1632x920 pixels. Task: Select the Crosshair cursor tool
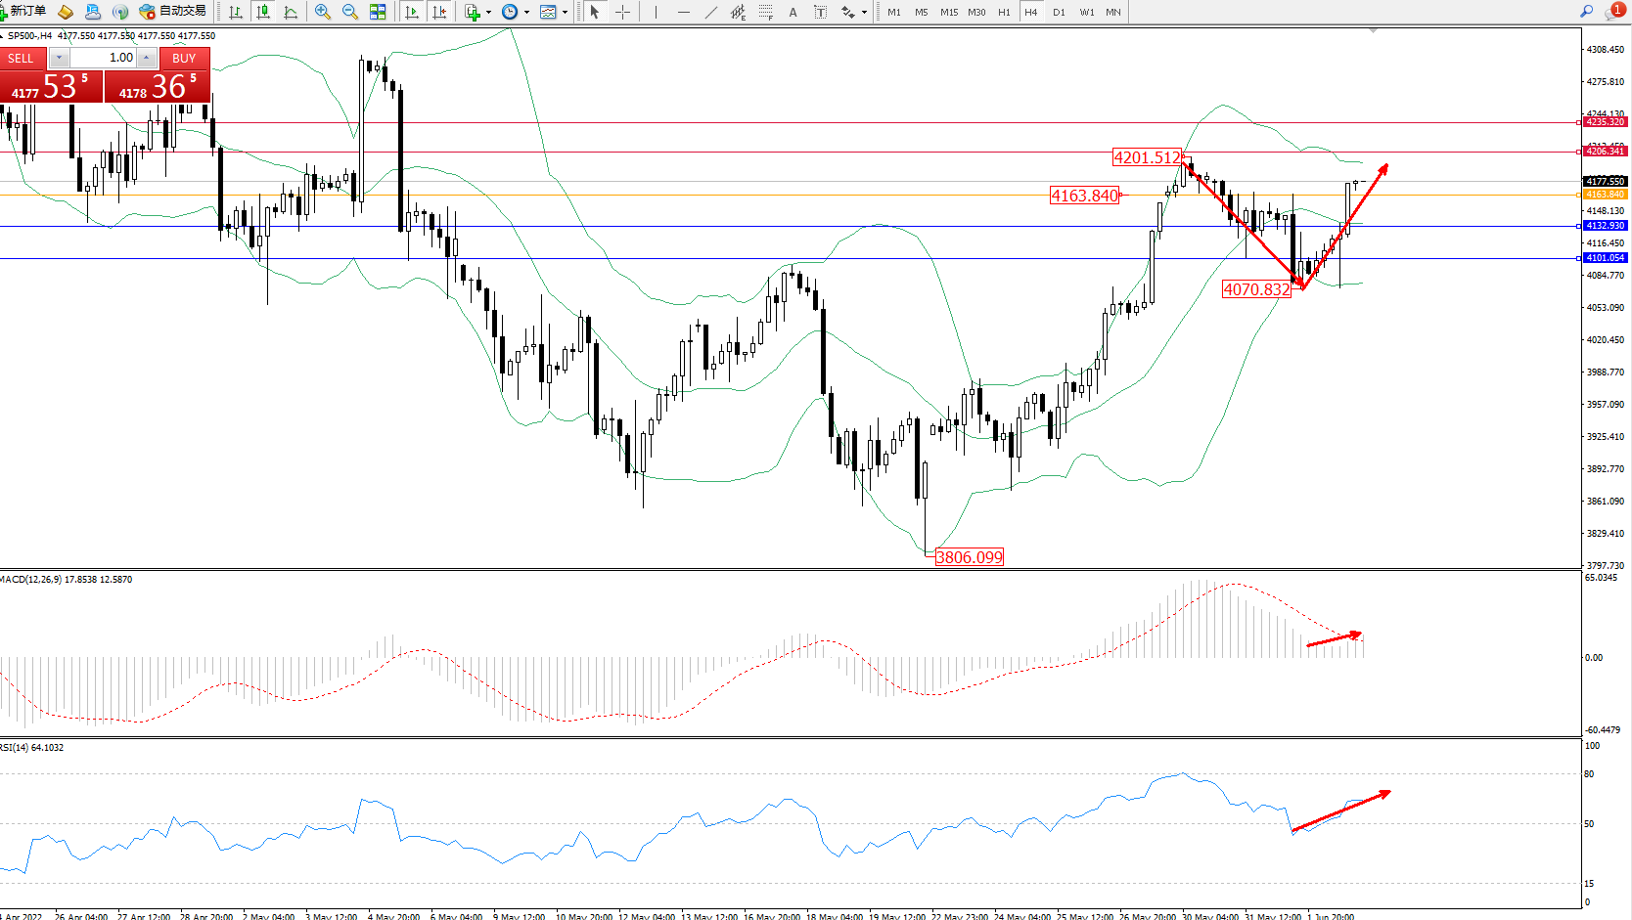[x=622, y=12]
